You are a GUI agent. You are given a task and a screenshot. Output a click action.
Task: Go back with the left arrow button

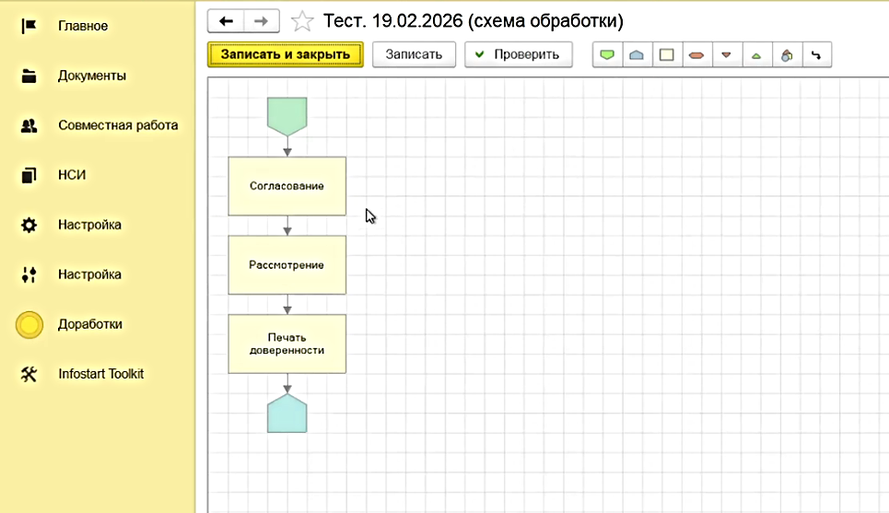click(227, 20)
